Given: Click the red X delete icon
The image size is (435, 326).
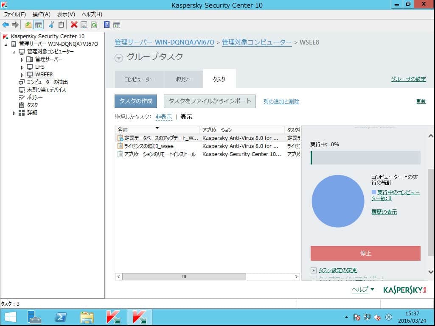Looking at the screenshot, I should tap(74, 25).
